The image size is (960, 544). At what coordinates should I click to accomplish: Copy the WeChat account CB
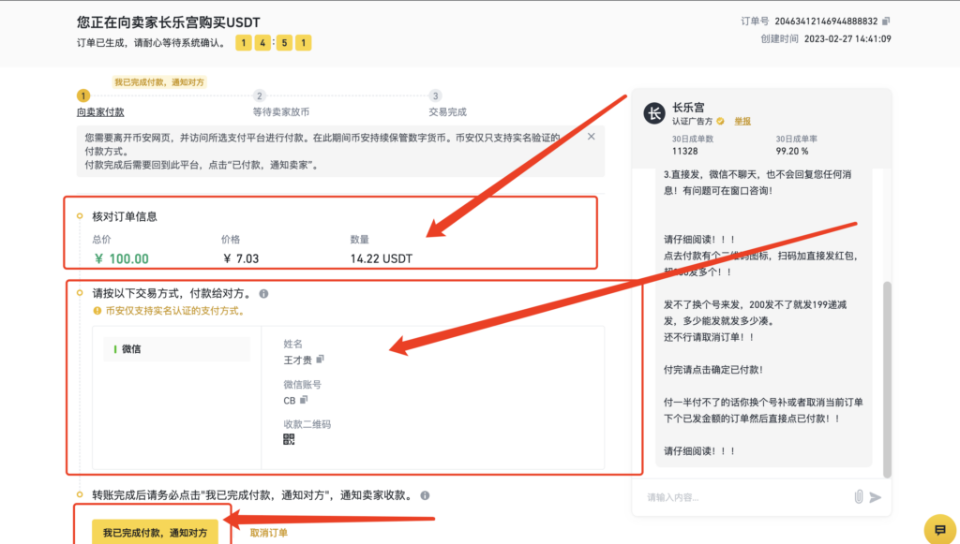(x=304, y=400)
